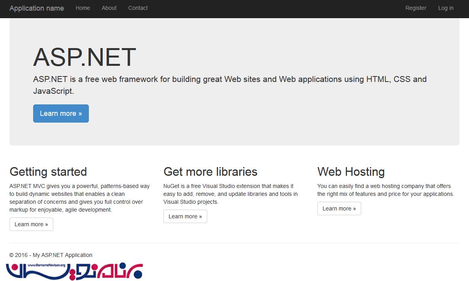The height and width of the screenshot is (281, 469).
Task: Click the Web Hosting heading
Action: pos(351,172)
